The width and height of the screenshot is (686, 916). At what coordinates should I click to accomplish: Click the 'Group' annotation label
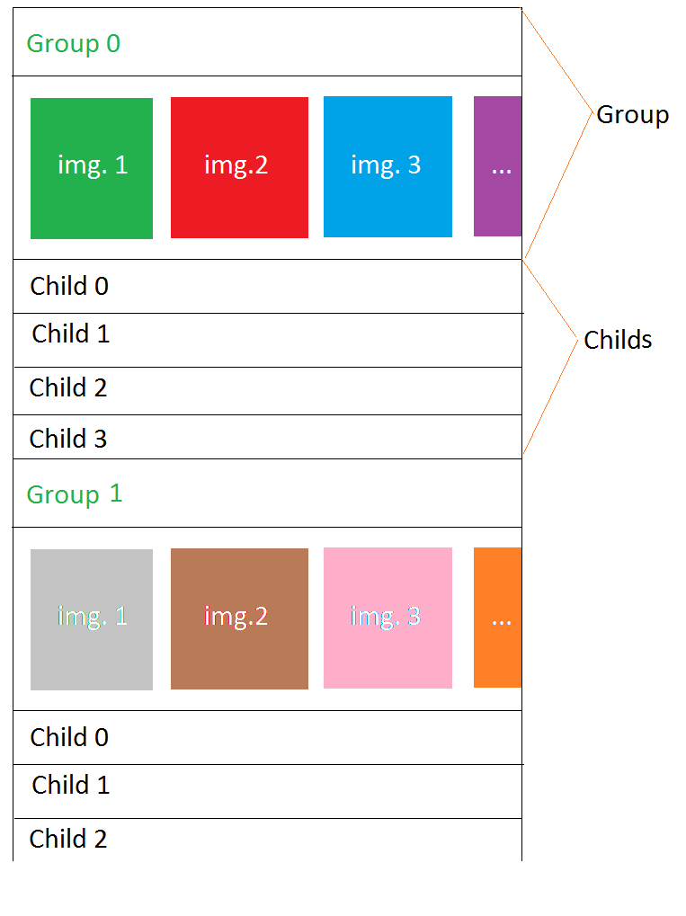[632, 115]
